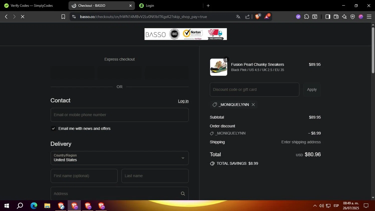Switch to the Login tab

coord(168,6)
